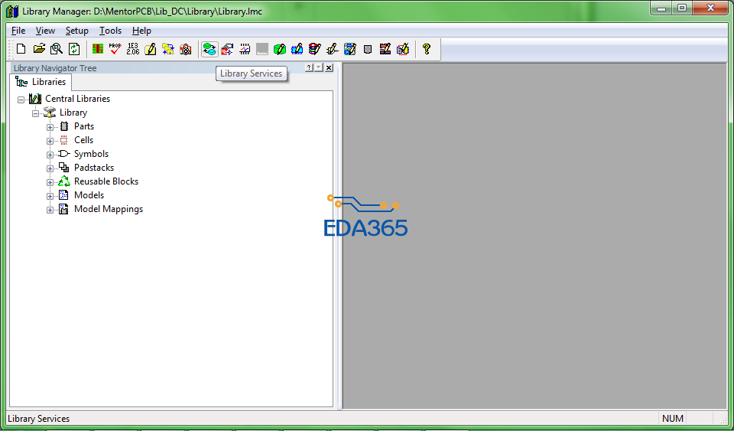Viewport: 734px width, 431px height.
Task: Open the stacked colored discs padstack editor icon
Action: (x=315, y=49)
